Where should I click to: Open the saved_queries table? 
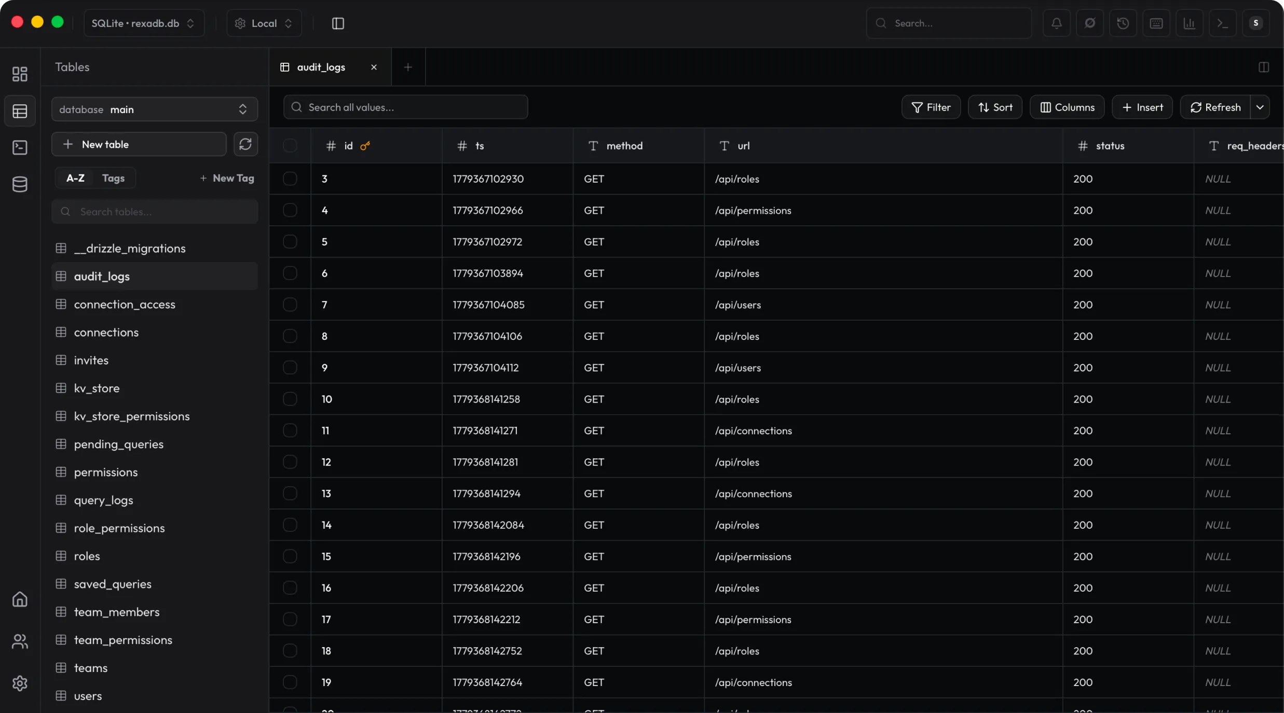pyautogui.click(x=155, y=584)
